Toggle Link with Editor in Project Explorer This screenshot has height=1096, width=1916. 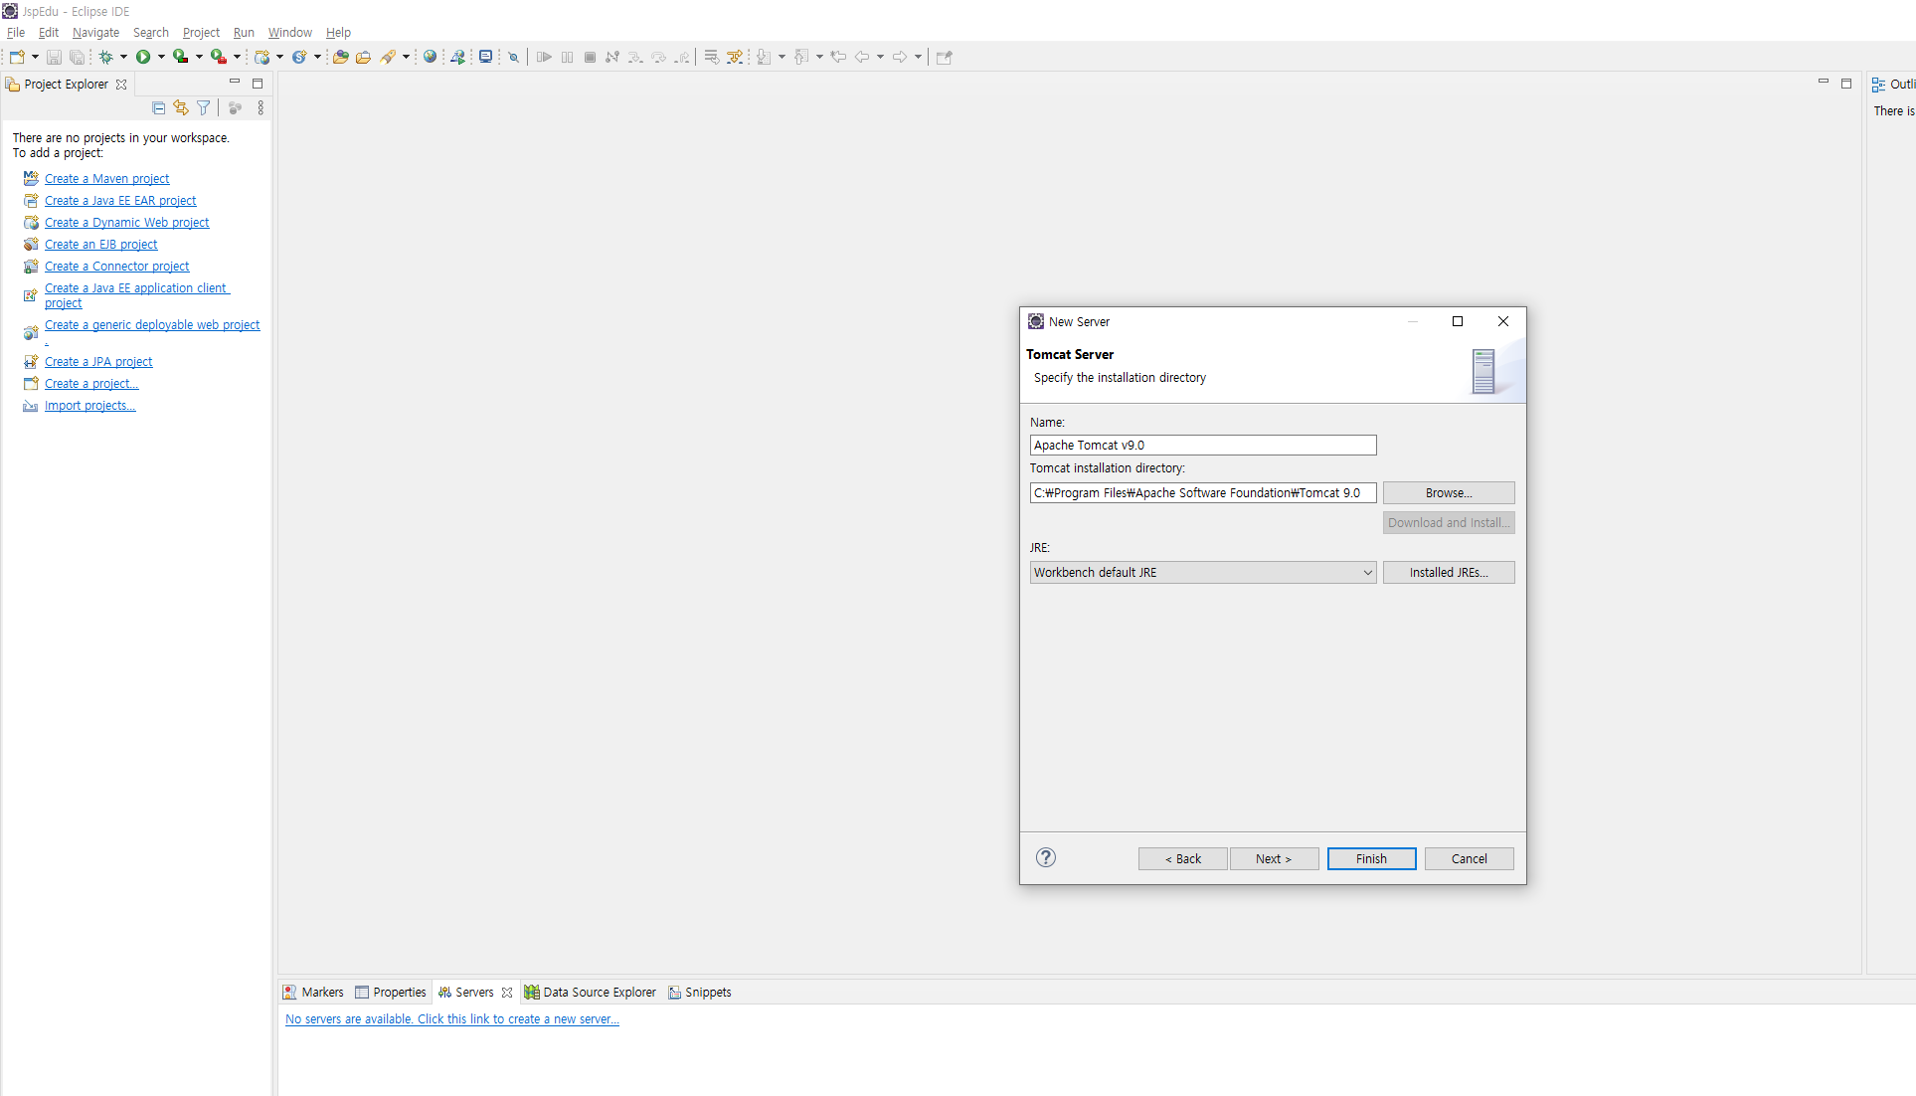click(181, 107)
